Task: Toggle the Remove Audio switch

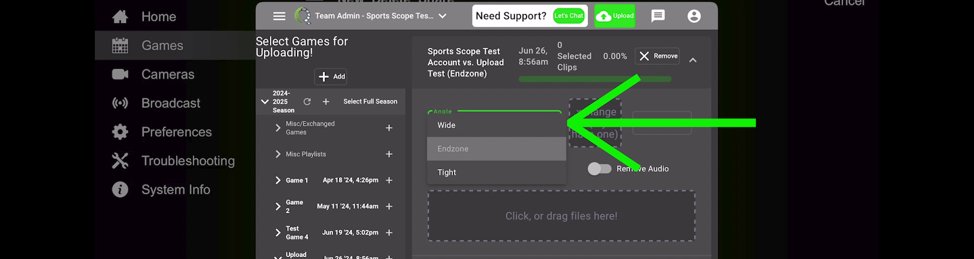Action: click(x=599, y=169)
